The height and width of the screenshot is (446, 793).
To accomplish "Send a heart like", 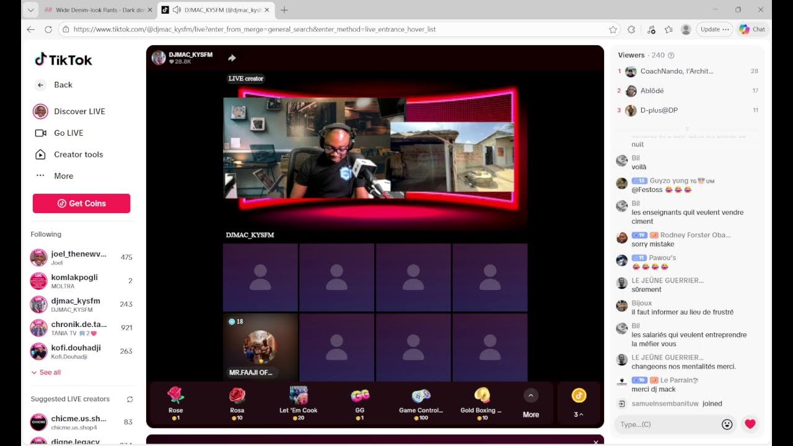I will coord(750,424).
